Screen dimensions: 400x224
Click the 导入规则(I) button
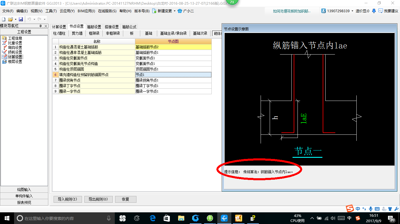pyautogui.click(x=67, y=199)
